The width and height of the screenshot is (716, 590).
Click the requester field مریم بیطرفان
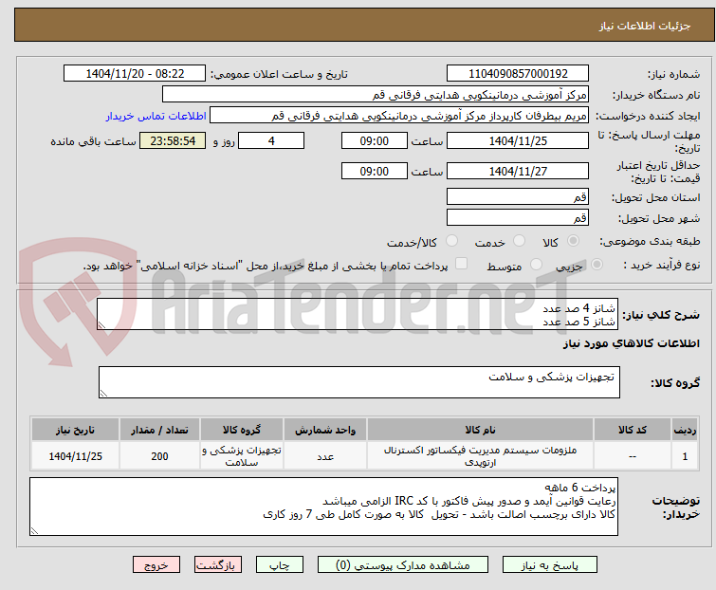click(399, 116)
